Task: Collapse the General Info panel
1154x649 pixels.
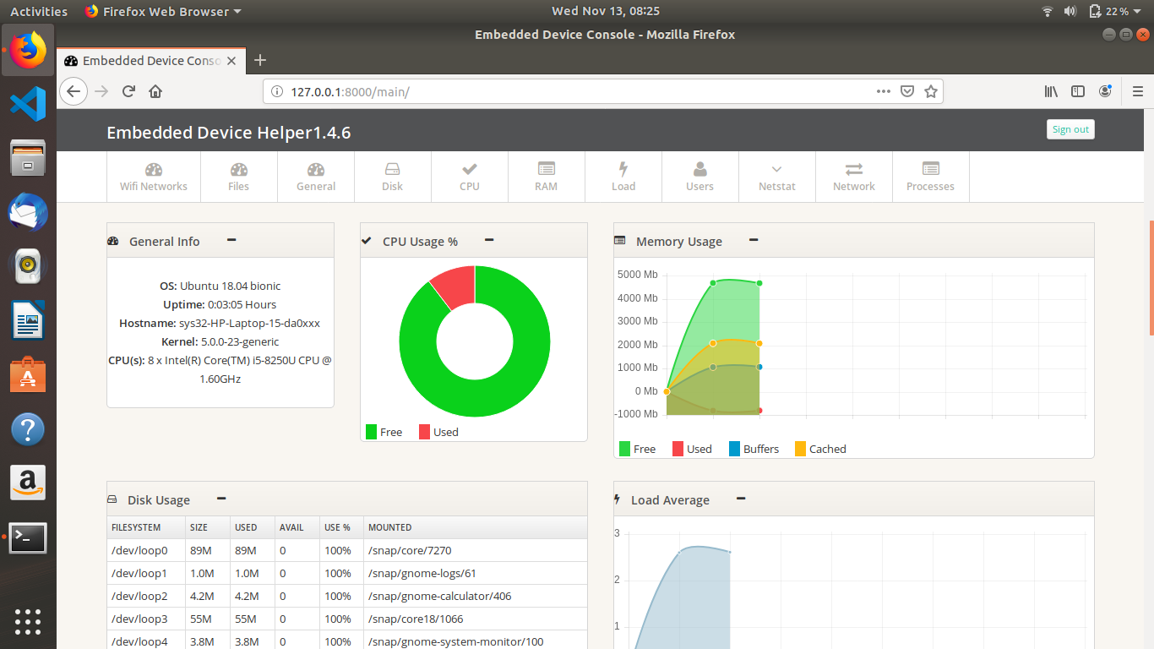Action: [231, 240]
